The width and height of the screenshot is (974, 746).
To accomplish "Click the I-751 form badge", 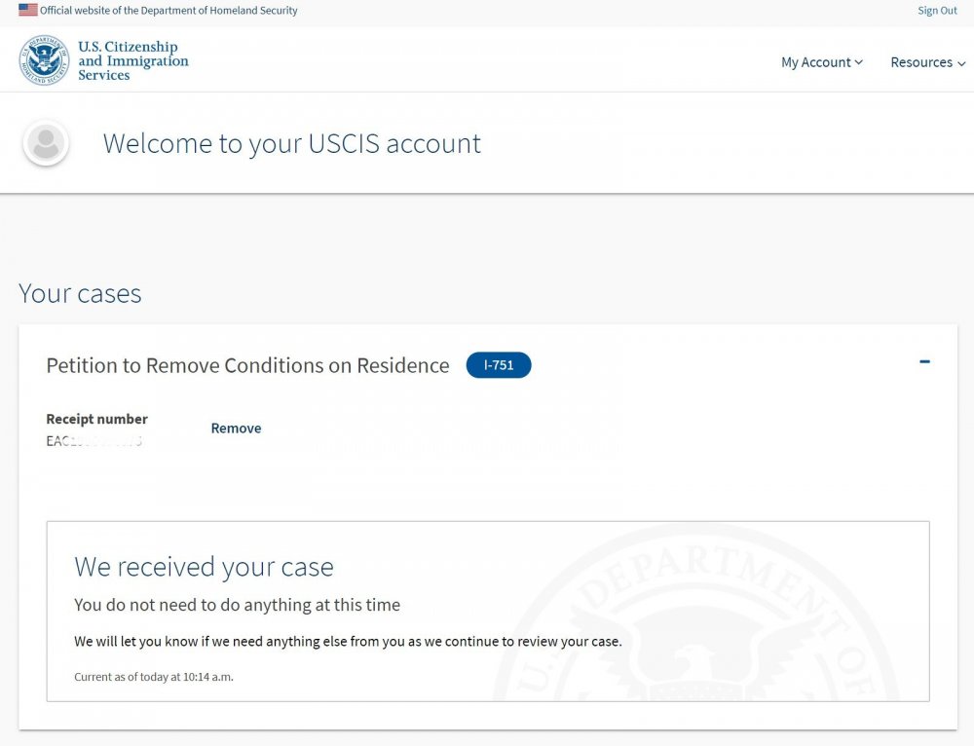I will (499, 364).
